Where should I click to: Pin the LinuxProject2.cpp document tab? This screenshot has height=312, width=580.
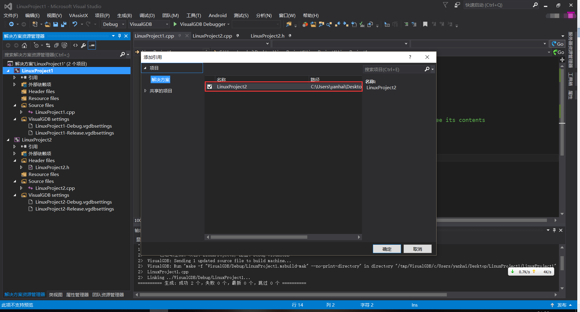pyautogui.click(x=238, y=35)
